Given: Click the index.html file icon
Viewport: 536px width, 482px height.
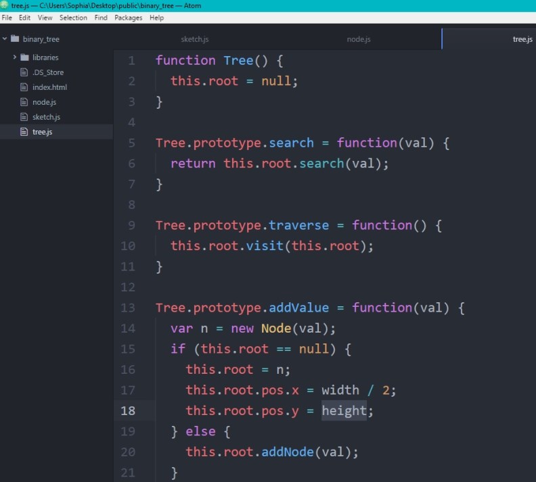Looking at the screenshot, I should click(24, 87).
